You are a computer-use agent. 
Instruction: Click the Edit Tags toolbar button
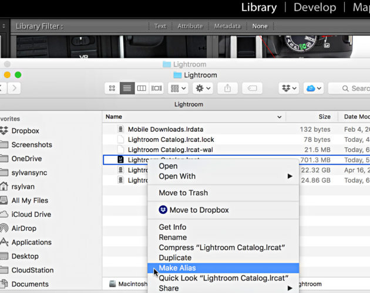click(x=253, y=88)
